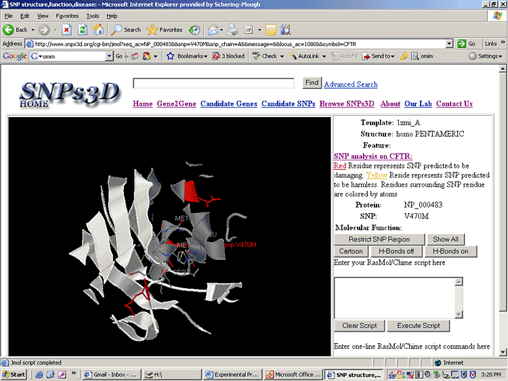
Task: Click the yellow Discuss note icon
Action: click(x=270, y=30)
